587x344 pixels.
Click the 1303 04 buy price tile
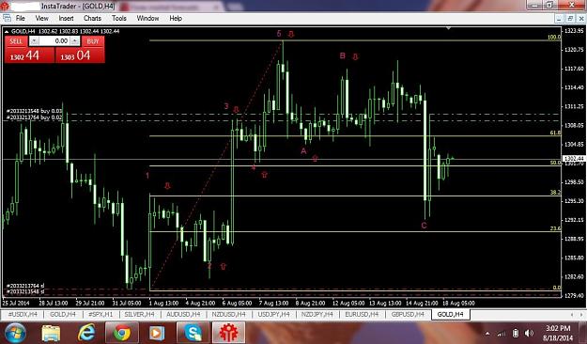point(80,55)
